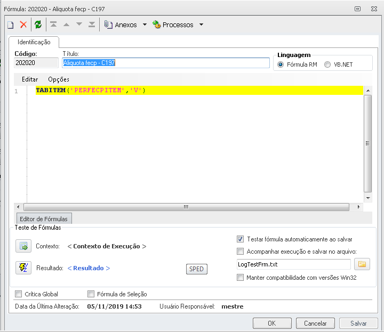
Task: Browse log file with folder icon
Action: [362, 264]
